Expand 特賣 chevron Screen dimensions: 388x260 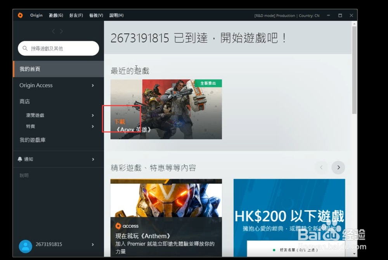click(x=93, y=127)
